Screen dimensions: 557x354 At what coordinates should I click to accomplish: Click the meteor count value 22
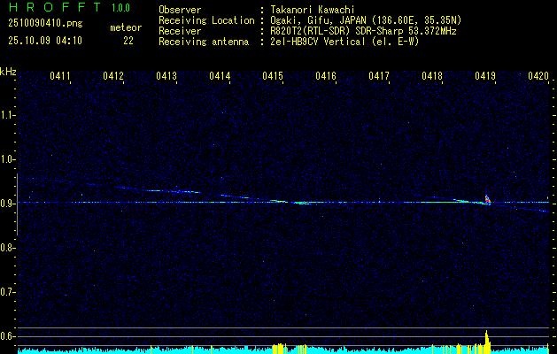128,40
